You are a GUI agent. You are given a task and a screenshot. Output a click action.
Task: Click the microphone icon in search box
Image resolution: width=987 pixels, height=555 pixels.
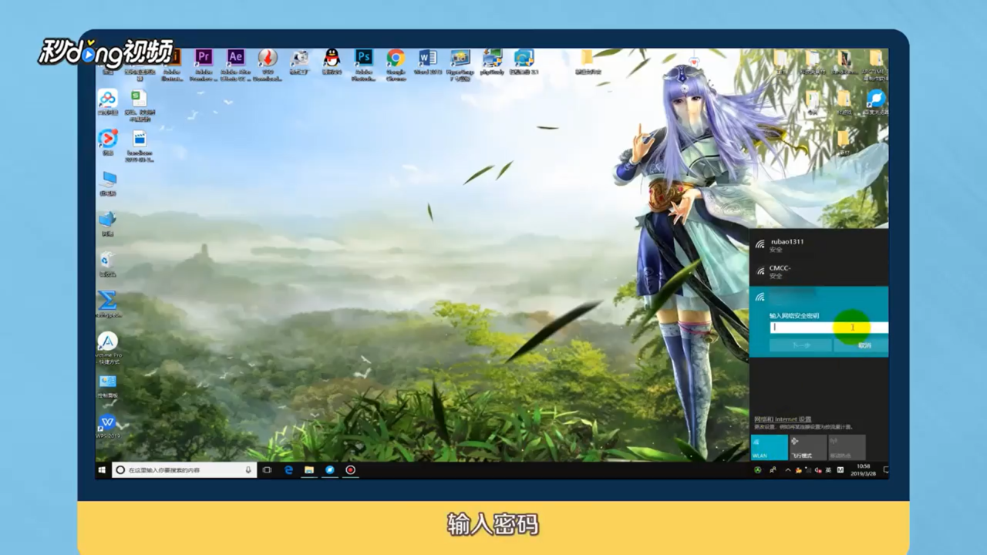click(248, 469)
